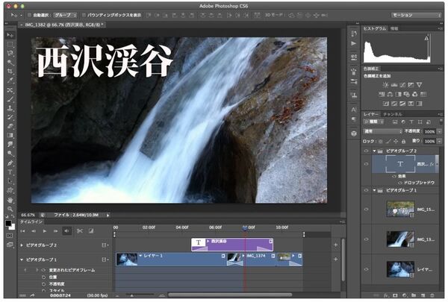Toggle audio mute button in timeline

tap(67, 230)
